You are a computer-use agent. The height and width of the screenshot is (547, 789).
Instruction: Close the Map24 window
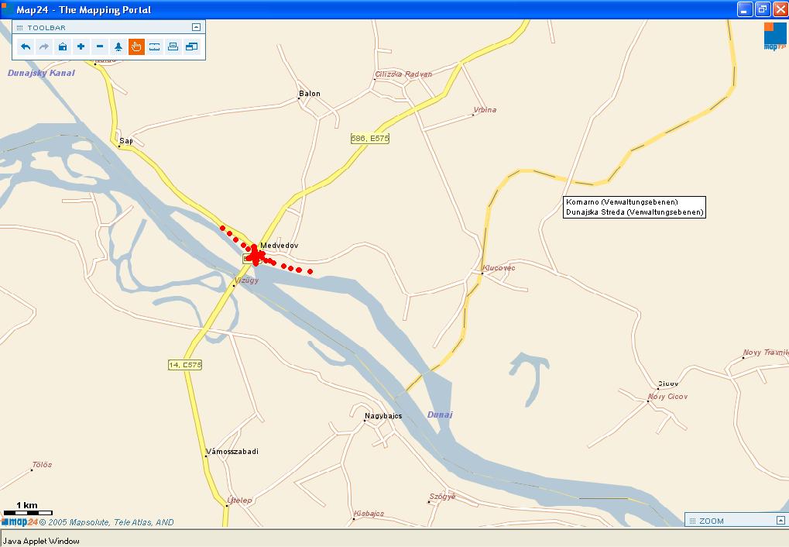[x=780, y=9]
